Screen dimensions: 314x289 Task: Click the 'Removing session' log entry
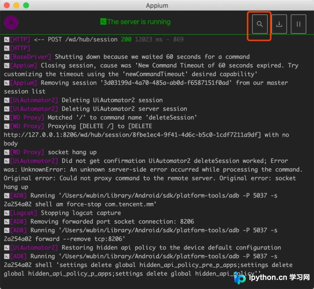click(146, 87)
